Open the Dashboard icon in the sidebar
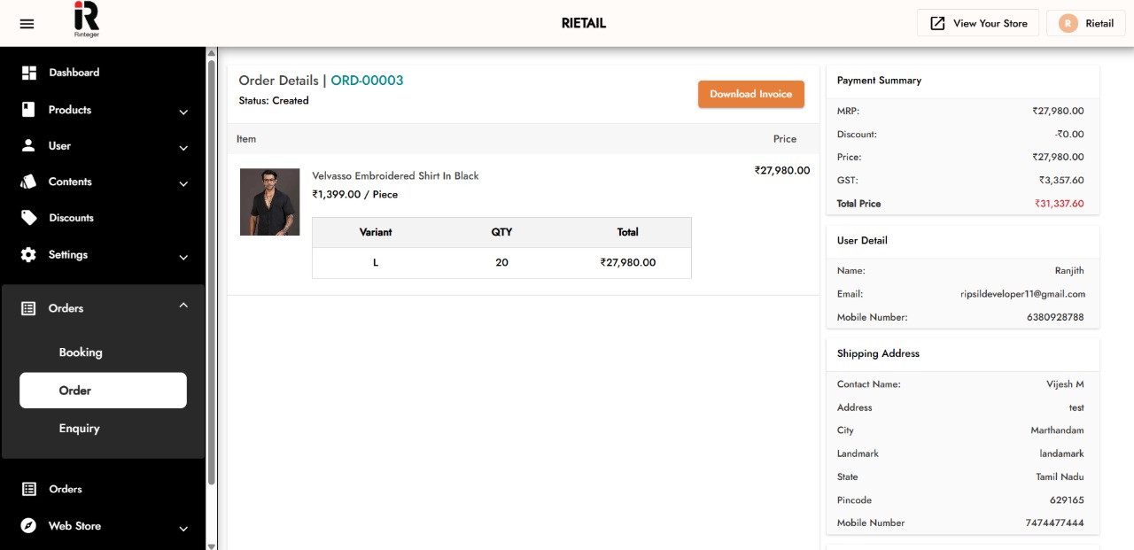The height and width of the screenshot is (550, 1134). pos(29,73)
